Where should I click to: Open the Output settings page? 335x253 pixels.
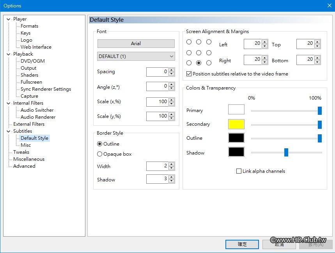tap(28, 68)
